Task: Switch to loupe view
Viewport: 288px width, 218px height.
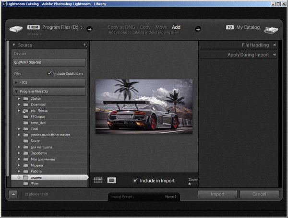Action: click(x=112, y=180)
